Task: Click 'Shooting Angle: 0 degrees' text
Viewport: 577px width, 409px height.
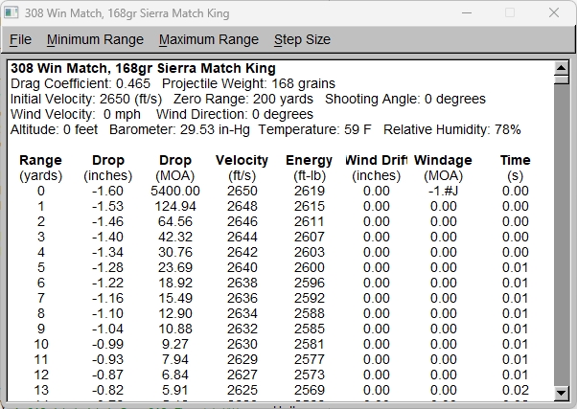Action: point(405,100)
